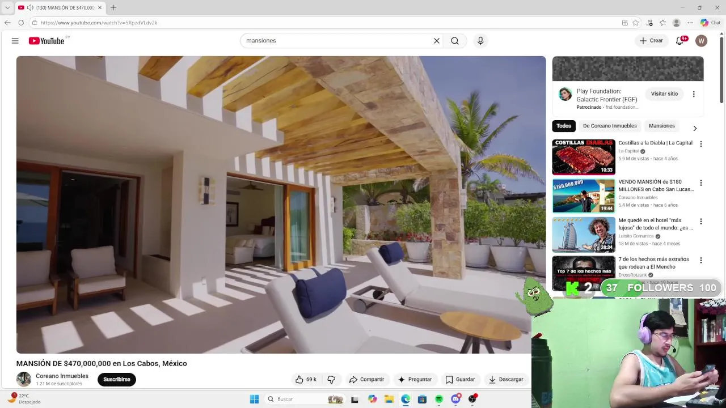Viewport: 726px width, 408px height.
Task: Open the Crear menu
Action: [651, 41]
